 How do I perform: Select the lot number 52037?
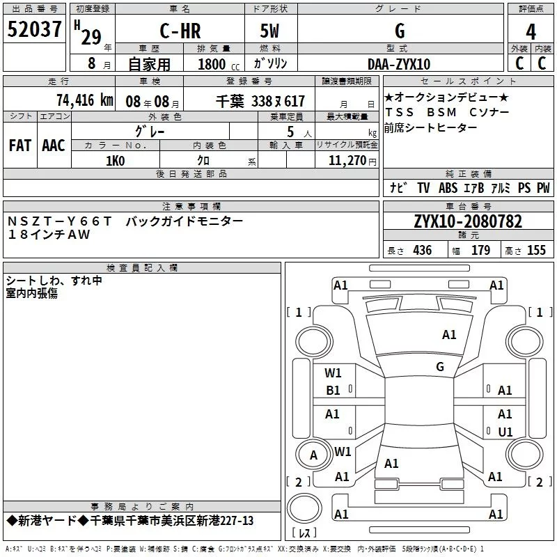tap(34, 29)
